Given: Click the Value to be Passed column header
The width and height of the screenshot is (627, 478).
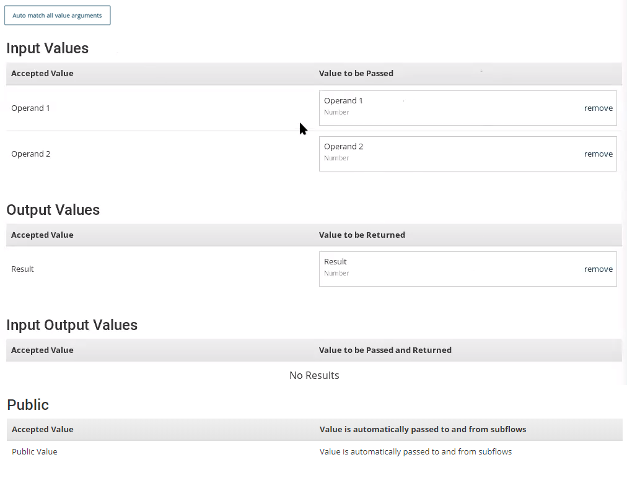Looking at the screenshot, I should coord(356,73).
